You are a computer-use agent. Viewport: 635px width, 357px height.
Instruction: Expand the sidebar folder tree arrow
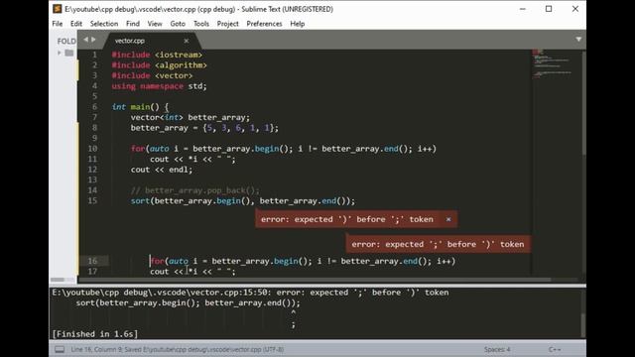click(x=60, y=53)
